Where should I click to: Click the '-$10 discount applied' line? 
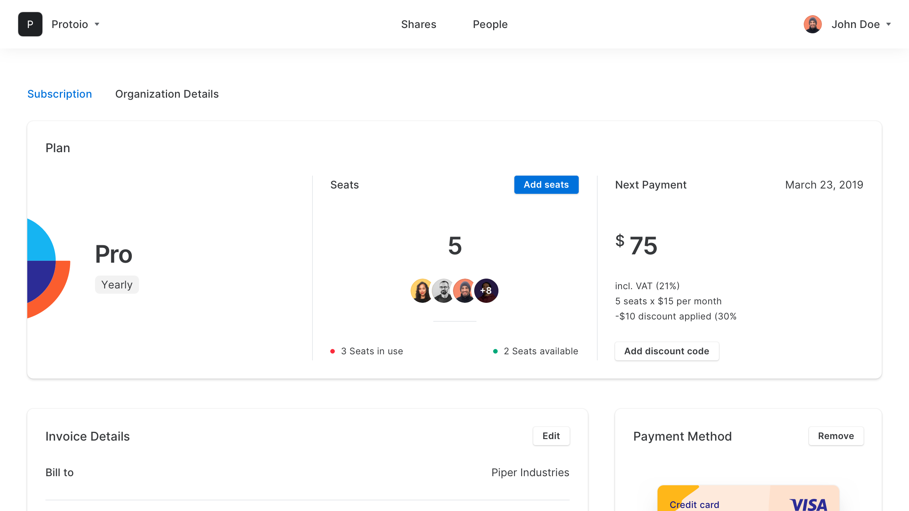(x=676, y=316)
